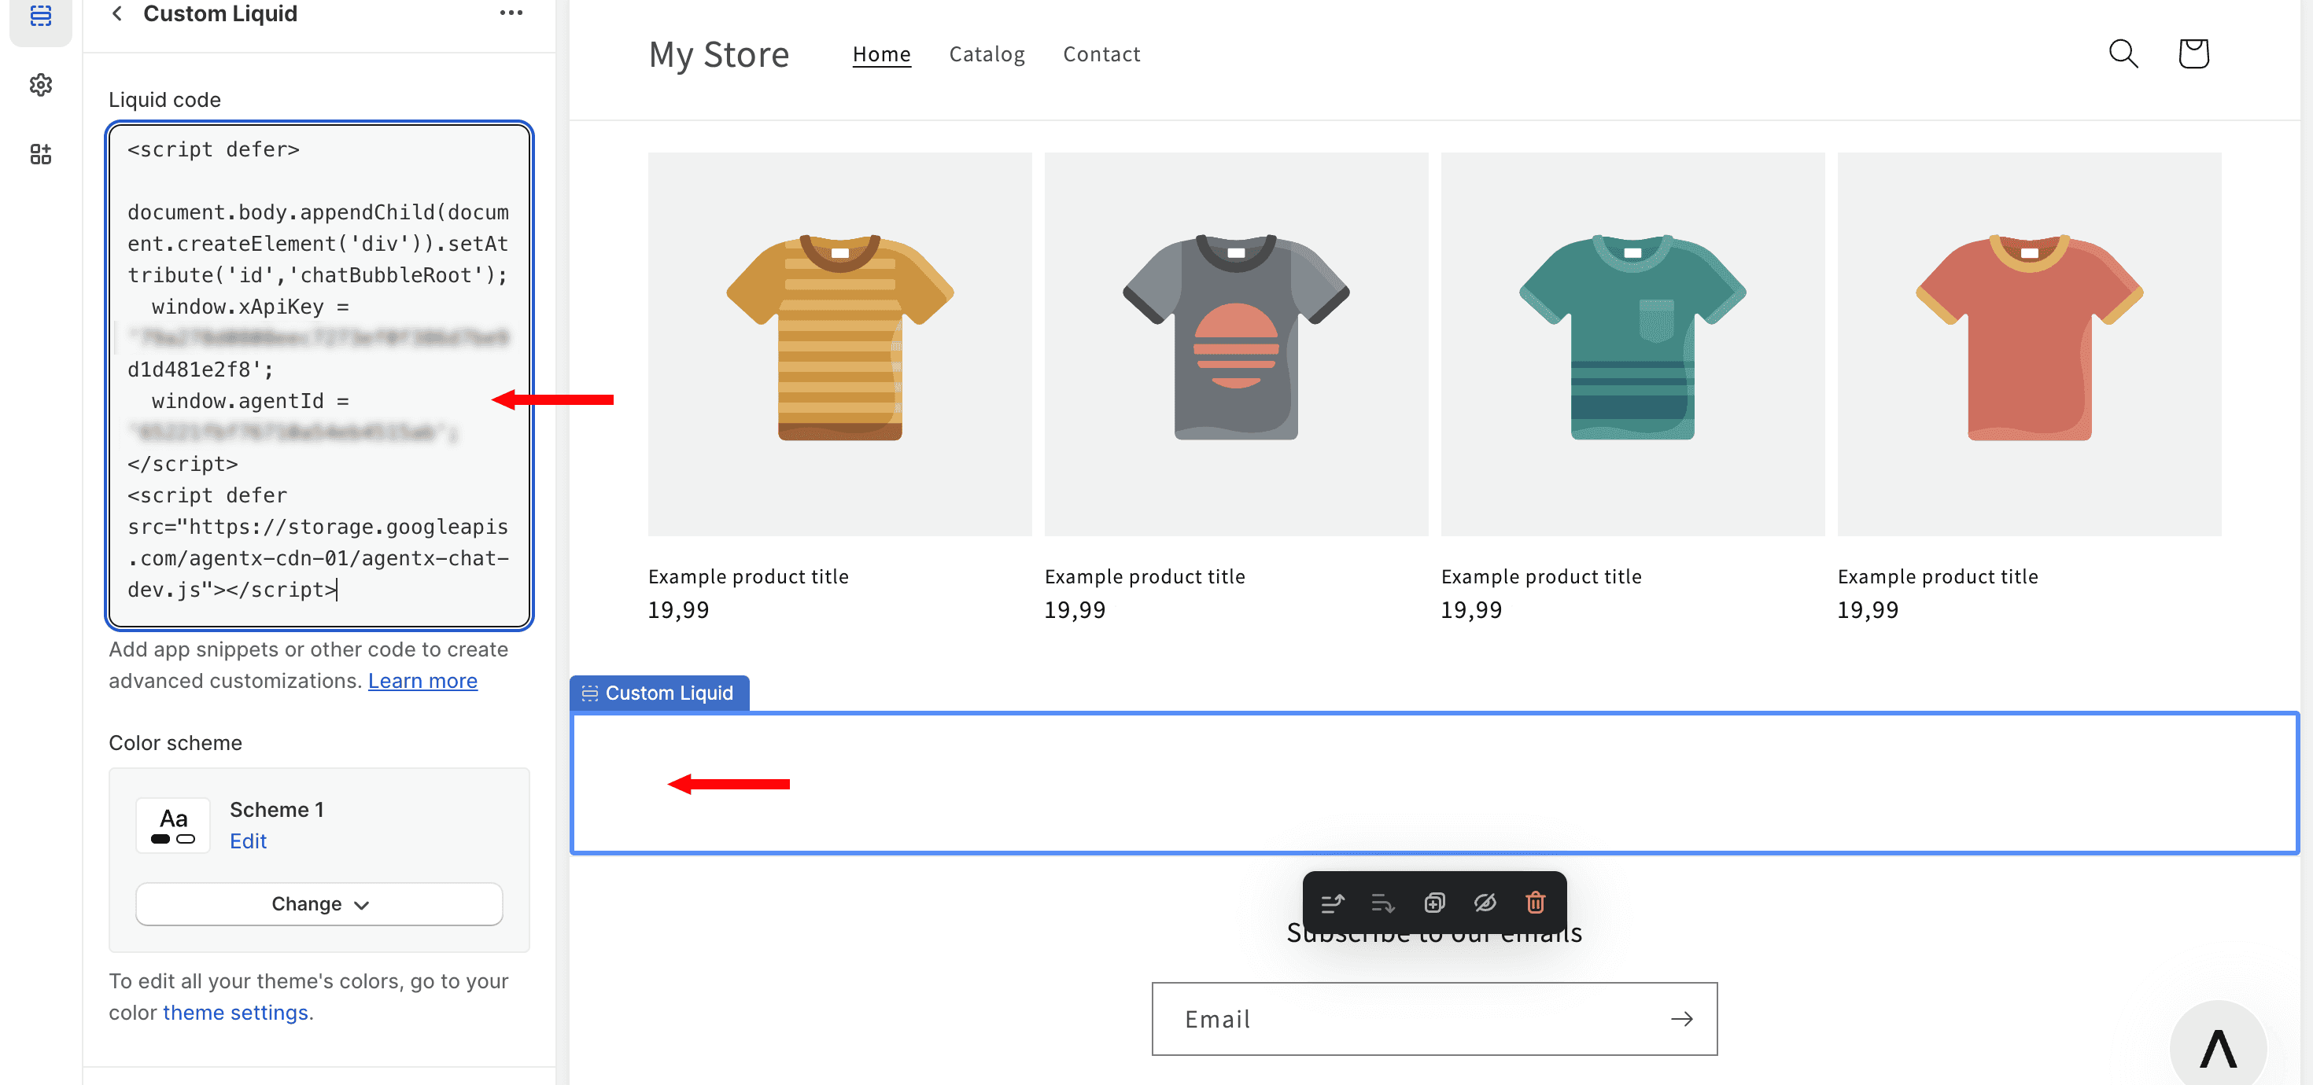Follow the theme settings link
This screenshot has width=2313, height=1085.
[x=235, y=1013]
